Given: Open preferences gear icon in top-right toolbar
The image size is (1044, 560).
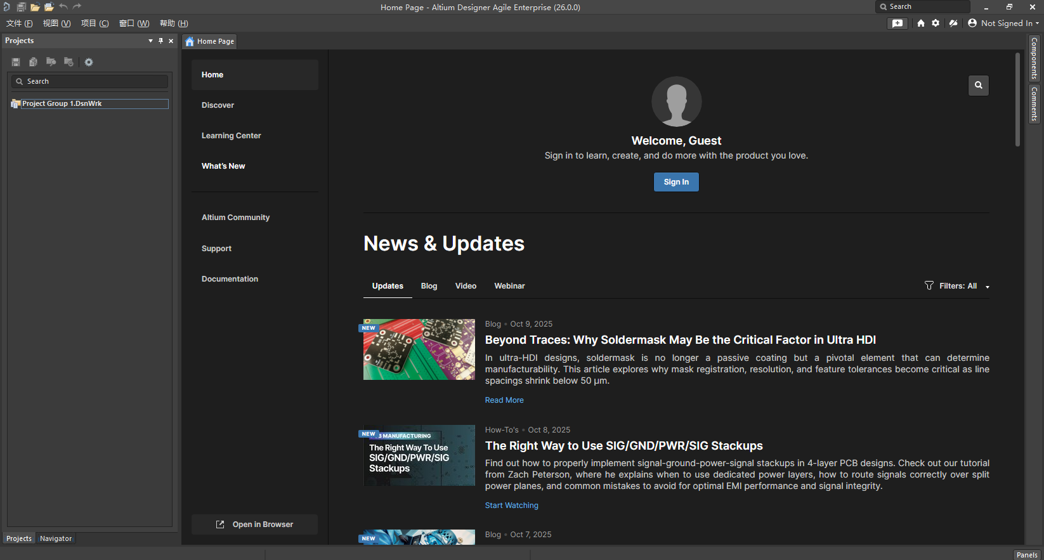Looking at the screenshot, I should (x=936, y=23).
